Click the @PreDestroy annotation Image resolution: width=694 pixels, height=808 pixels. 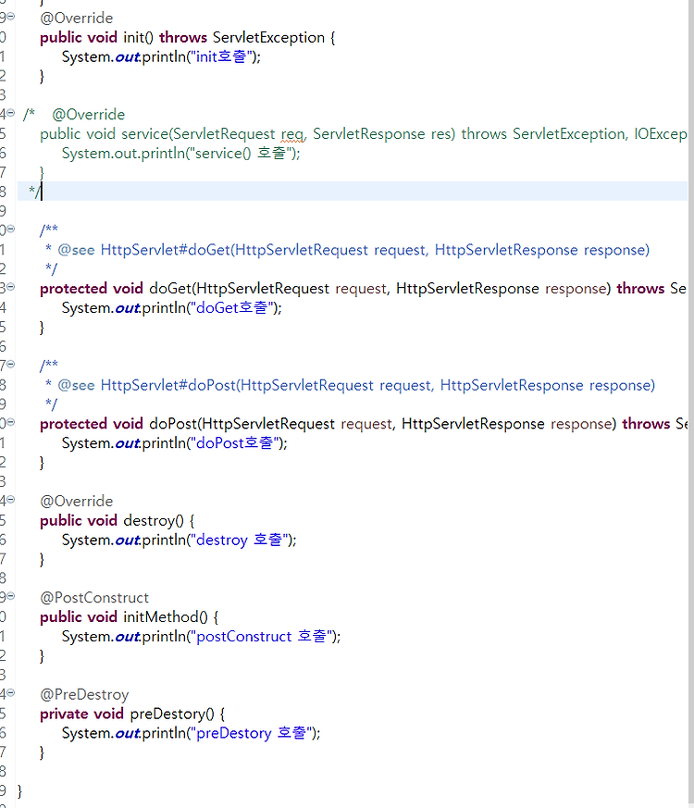click(84, 695)
